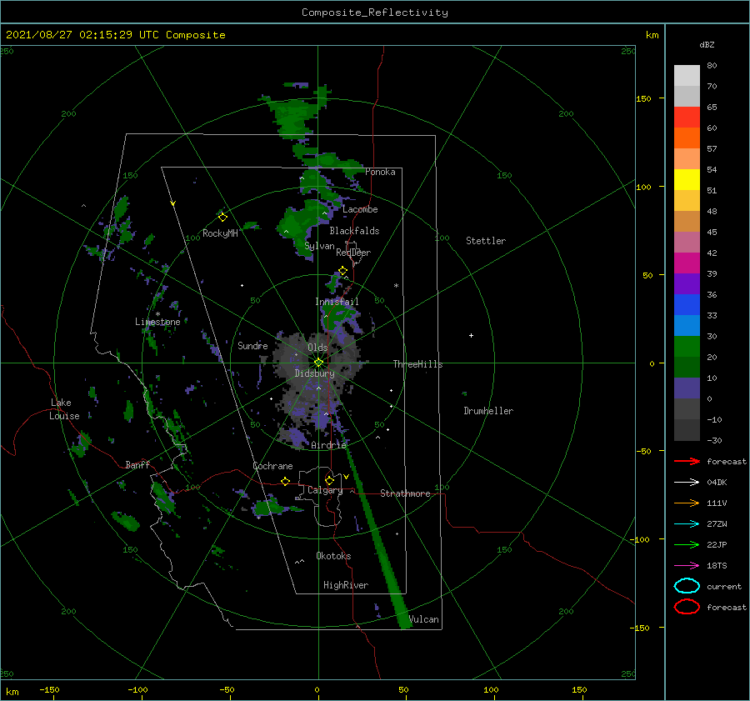This screenshot has height=701, width=750.
Task: Click the yellow diamond marker near RedDeer
Action: pyautogui.click(x=343, y=271)
